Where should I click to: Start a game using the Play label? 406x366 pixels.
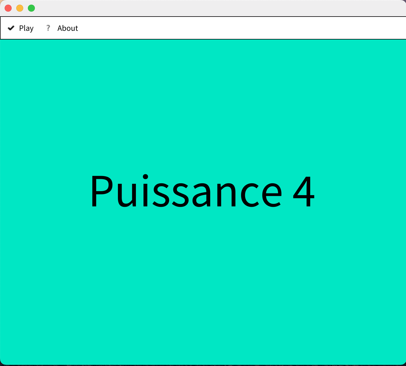(x=26, y=28)
